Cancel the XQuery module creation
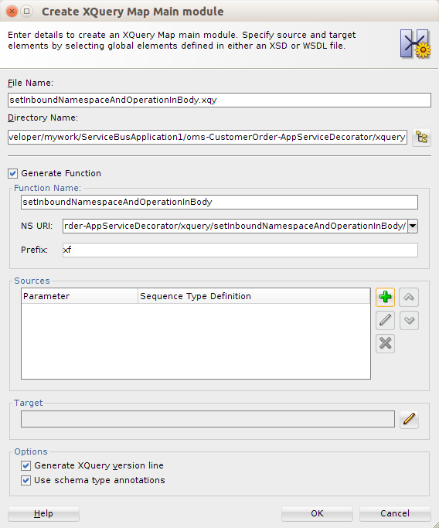Screen dimensions: 439x528 click(x=395, y=513)
